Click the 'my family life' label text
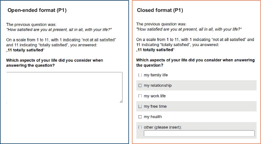The height and width of the screenshot is (144, 261). 156,75
